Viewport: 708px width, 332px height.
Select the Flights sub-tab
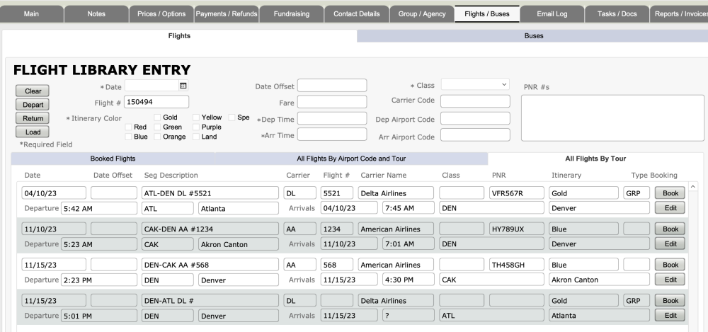point(179,36)
